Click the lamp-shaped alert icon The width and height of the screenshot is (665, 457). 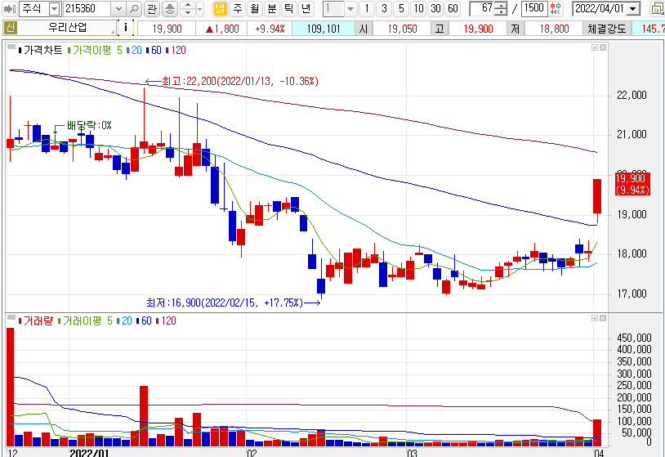170,8
